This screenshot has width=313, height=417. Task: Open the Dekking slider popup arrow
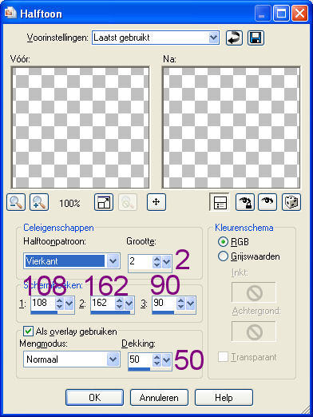pyautogui.click(x=167, y=360)
